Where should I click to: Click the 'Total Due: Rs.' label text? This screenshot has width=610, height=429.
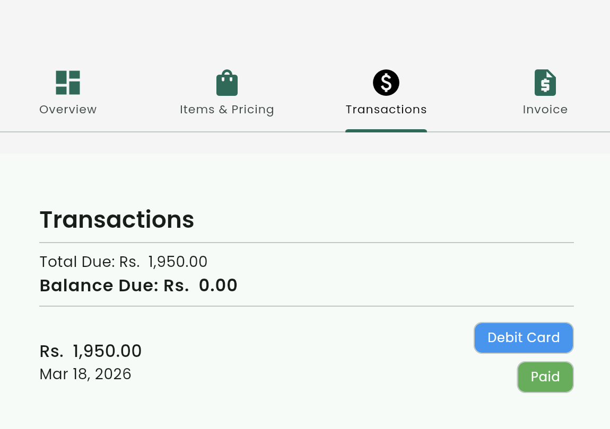coord(90,262)
